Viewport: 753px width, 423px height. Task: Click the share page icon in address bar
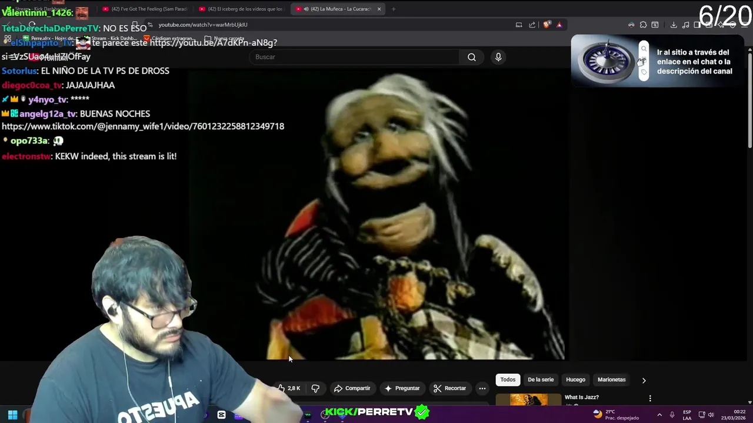(532, 25)
